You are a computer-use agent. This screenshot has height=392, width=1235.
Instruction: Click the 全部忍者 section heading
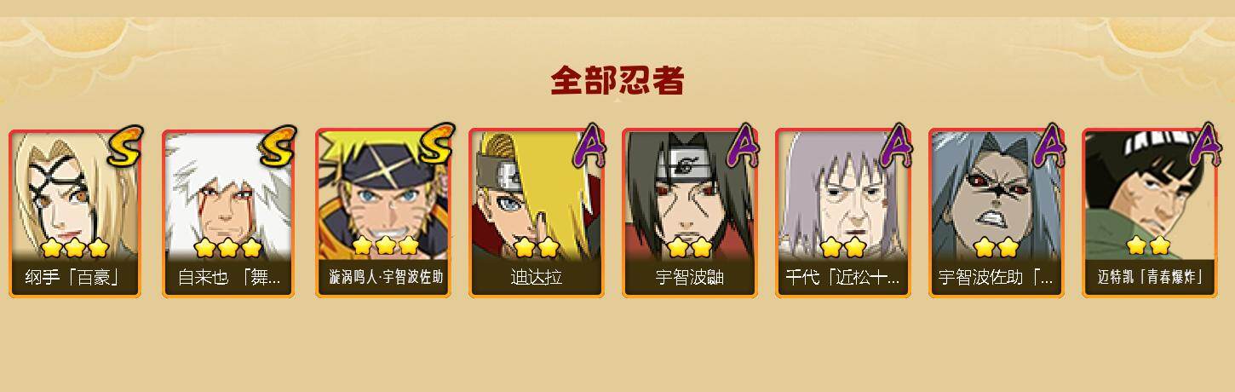(x=617, y=81)
